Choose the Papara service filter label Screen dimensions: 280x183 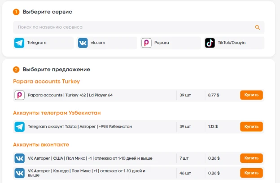coord(162,43)
